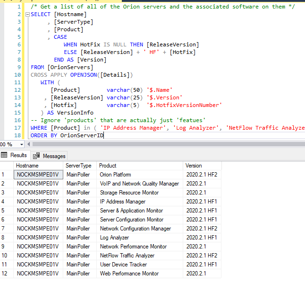The image size is (305, 283).
Task: Click MainPoller cell in row 5
Action: tap(80, 211)
